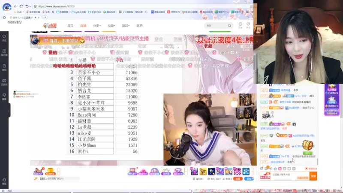The width and height of the screenshot is (343, 193).
Task: Click the chat toolbar emoji icon
Action: click(262, 169)
